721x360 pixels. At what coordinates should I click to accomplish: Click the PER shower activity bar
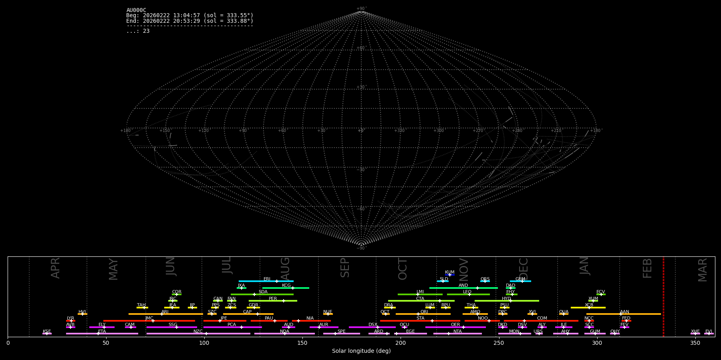[x=273, y=301]
